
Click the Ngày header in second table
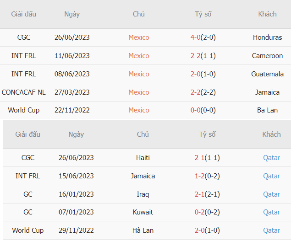[76, 134]
